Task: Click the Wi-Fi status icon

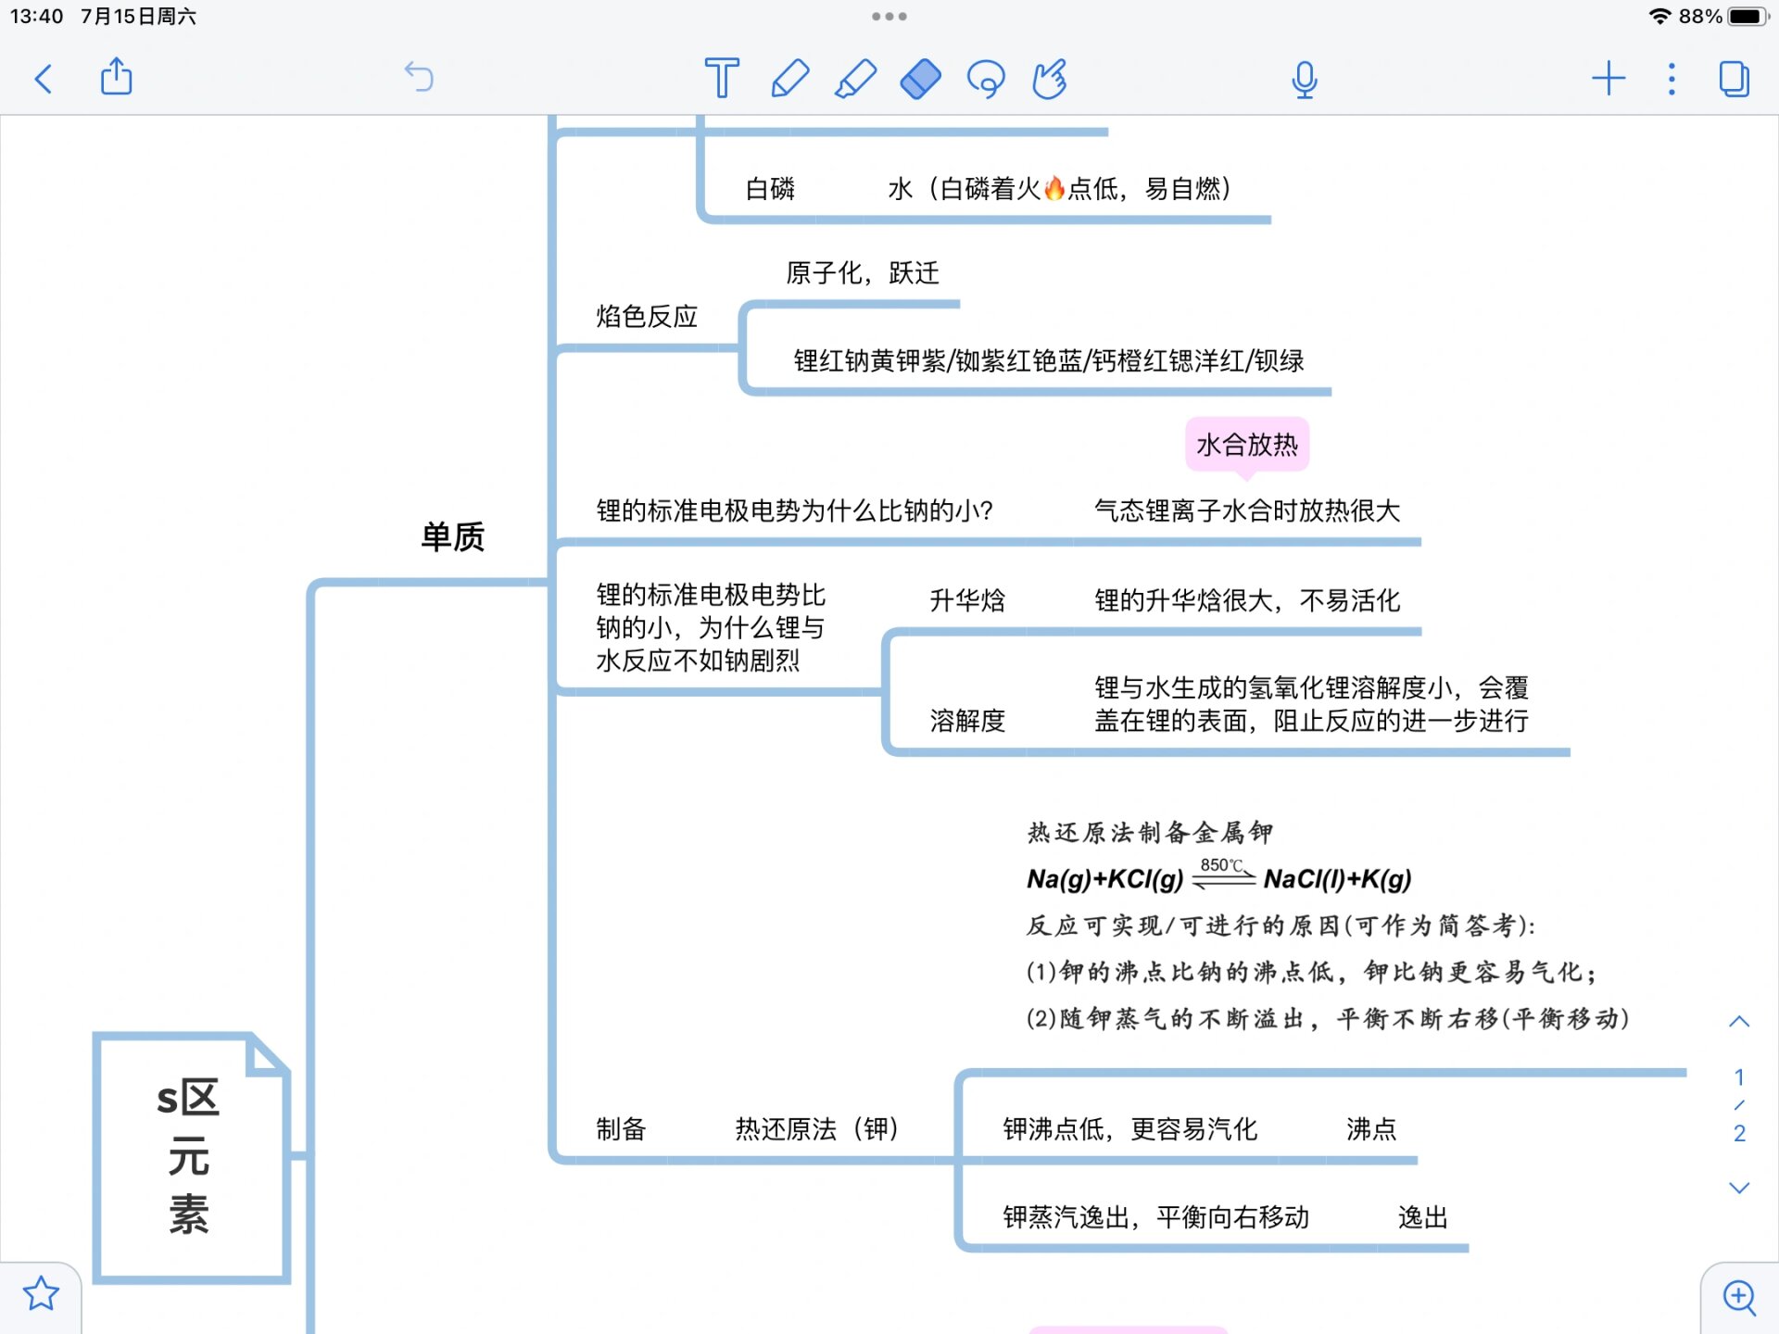Action: [1659, 16]
